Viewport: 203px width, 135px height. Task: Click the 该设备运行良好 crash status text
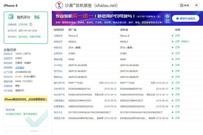tap(21, 114)
